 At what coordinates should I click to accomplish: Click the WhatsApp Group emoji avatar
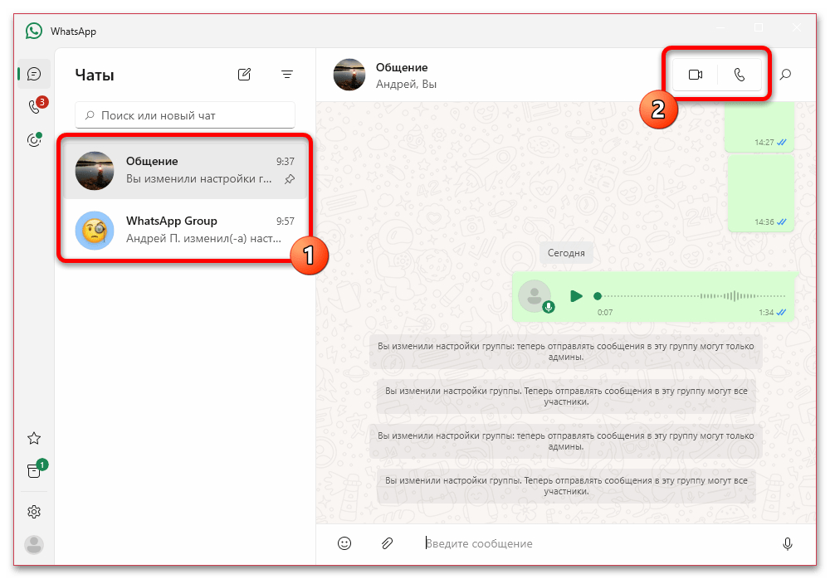tap(95, 231)
